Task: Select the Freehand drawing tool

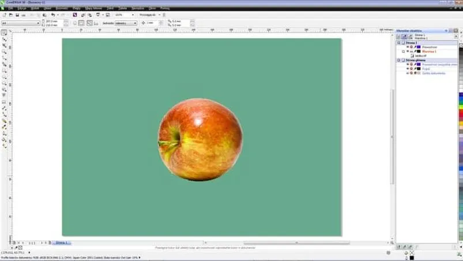Action: pyautogui.click(x=4, y=58)
